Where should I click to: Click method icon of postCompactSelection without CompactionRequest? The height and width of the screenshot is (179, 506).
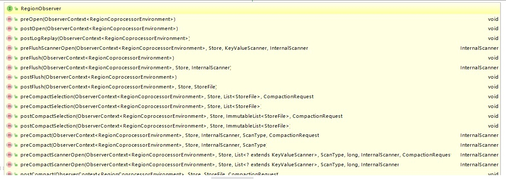9,125
